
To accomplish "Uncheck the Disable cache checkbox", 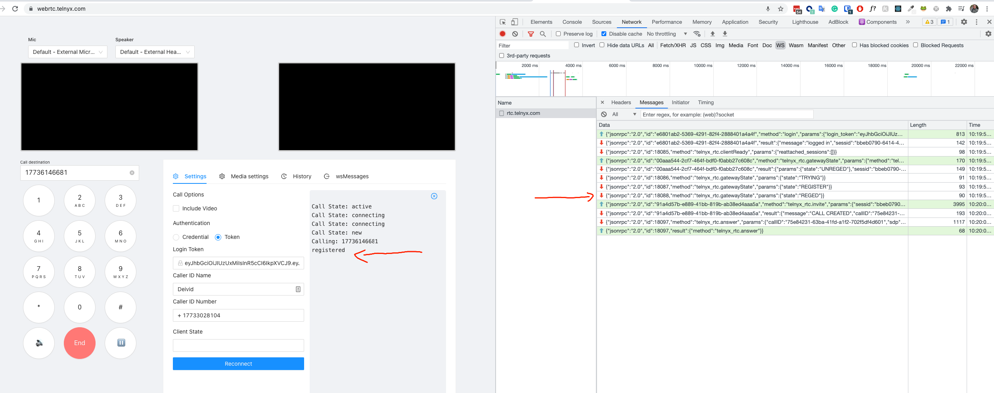I will tap(604, 34).
